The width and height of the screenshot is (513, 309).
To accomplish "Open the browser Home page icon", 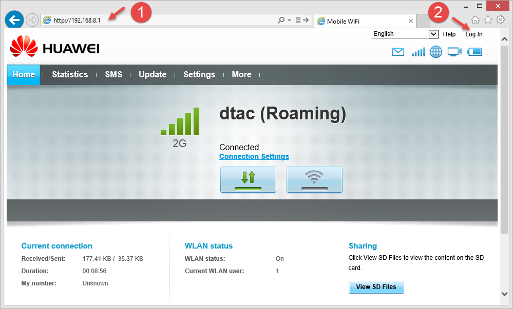I will coord(476,20).
